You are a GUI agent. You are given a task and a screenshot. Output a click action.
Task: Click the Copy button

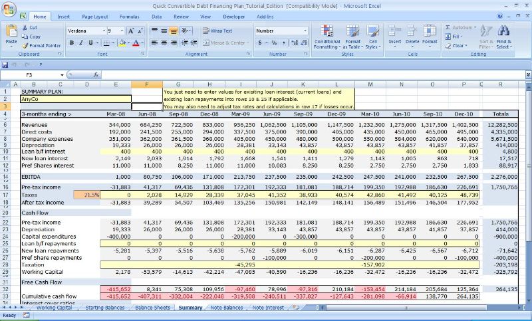tap(33, 37)
